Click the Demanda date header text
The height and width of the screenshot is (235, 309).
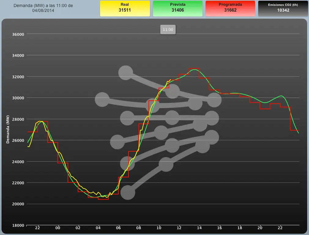43,8
